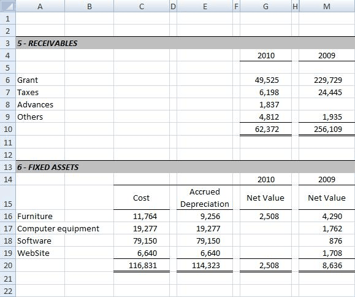355x297 pixels.
Task: Select row 13 header
Action: click(x=8, y=167)
